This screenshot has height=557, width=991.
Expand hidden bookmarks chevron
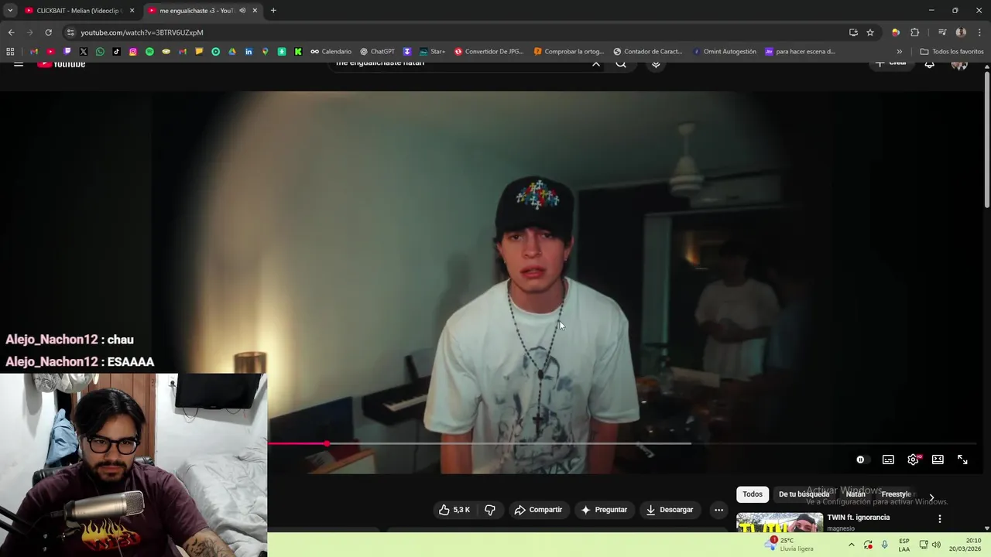pos(899,52)
